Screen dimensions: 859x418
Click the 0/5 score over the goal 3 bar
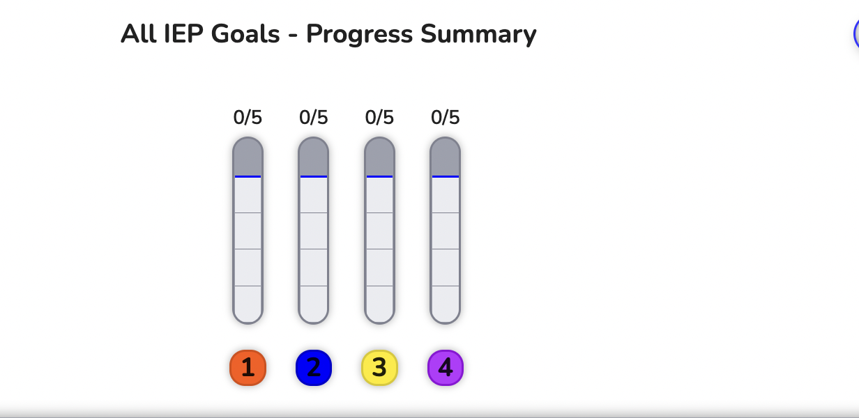coord(379,118)
